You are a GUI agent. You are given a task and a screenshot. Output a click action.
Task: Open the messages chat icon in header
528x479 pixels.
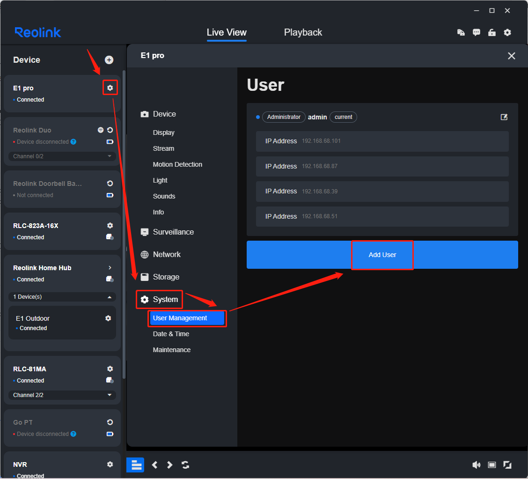[476, 32]
